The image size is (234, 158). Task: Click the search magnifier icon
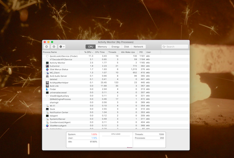pyautogui.click(x=164, y=47)
